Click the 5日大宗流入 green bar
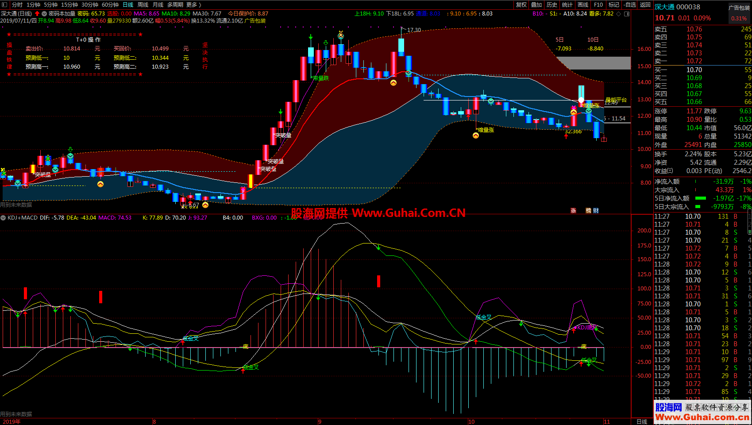The height and width of the screenshot is (425, 752). click(x=698, y=207)
